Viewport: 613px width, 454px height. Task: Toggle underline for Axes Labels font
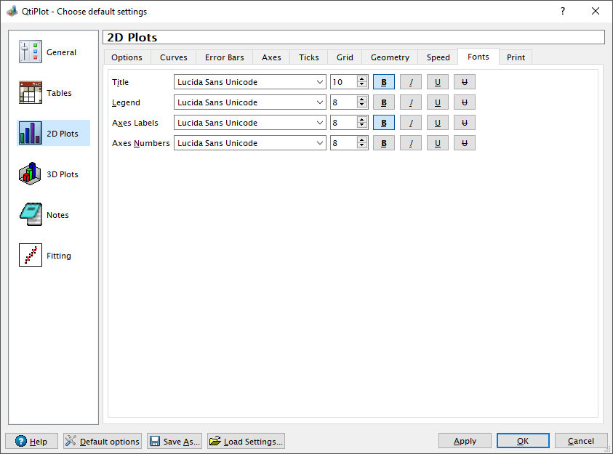point(438,123)
